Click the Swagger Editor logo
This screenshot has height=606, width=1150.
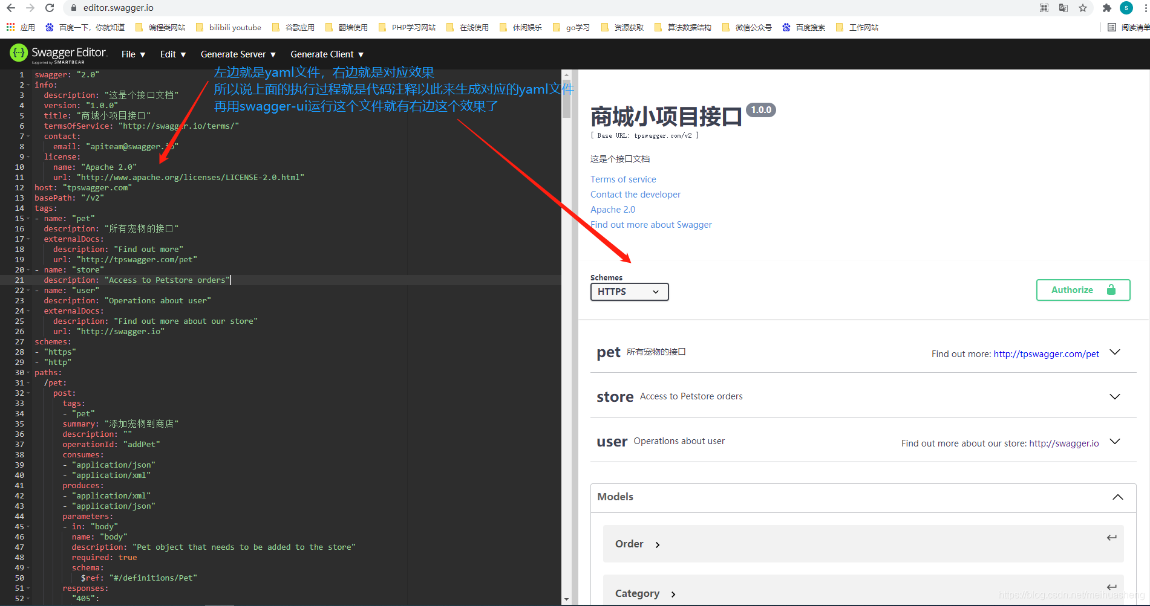click(58, 54)
